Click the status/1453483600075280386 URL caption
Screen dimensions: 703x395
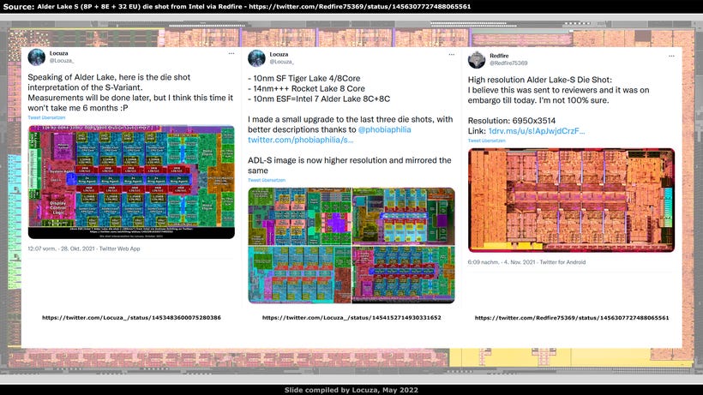point(131,318)
